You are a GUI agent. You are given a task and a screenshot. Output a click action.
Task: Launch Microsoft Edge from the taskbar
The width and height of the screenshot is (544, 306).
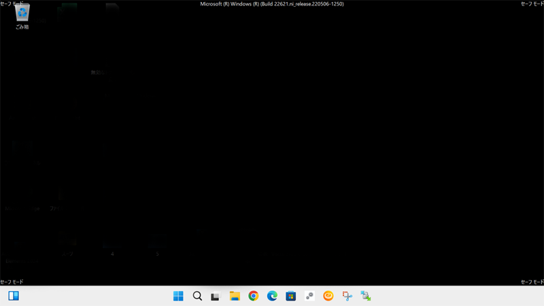[272, 296]
